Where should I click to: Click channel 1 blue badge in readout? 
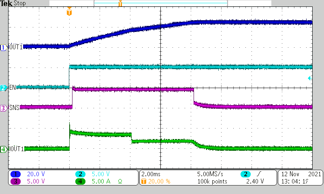click(x=15, y=174)
